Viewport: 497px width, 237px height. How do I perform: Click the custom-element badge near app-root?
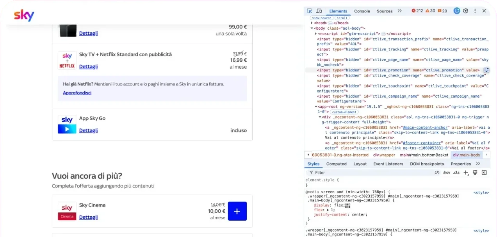point(344,112)
